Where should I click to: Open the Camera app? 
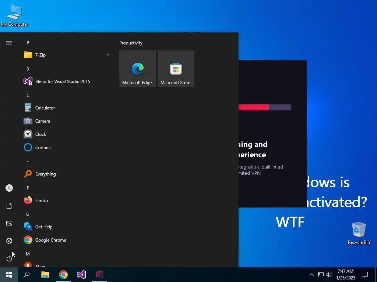tap(67, 121)
